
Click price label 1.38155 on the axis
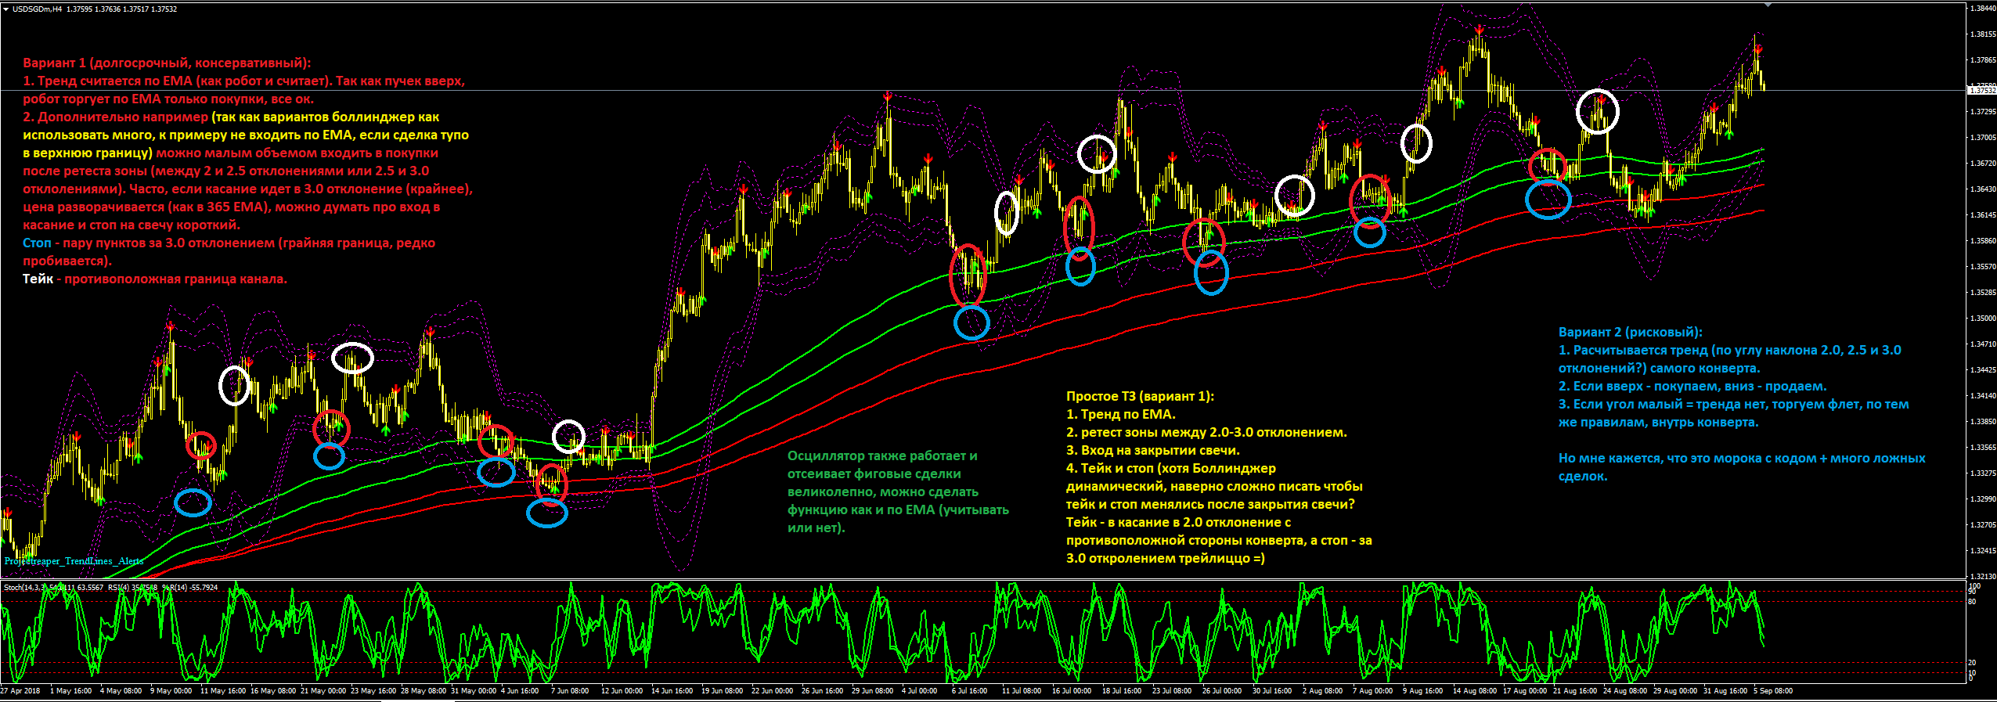click(x=1983, y=34)
